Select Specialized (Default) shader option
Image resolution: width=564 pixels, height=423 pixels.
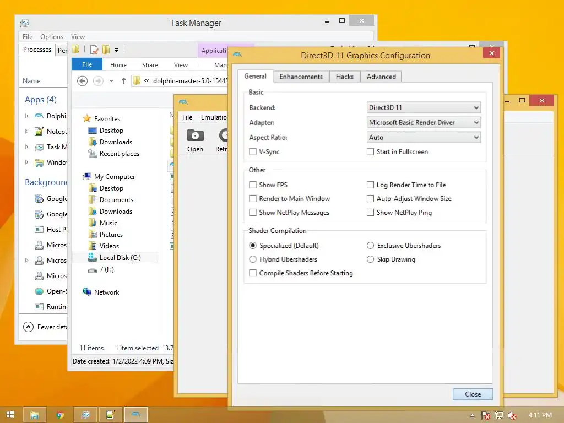[x=253, y=245]
